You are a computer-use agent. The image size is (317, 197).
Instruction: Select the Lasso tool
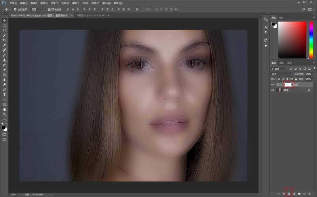[x=4, y=30]
